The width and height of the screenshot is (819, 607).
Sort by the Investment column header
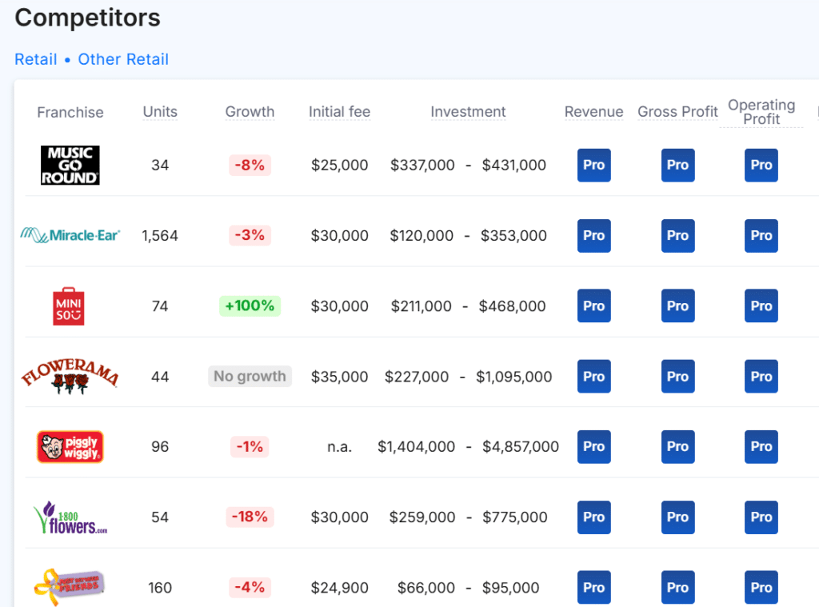[x=468, y=112]
